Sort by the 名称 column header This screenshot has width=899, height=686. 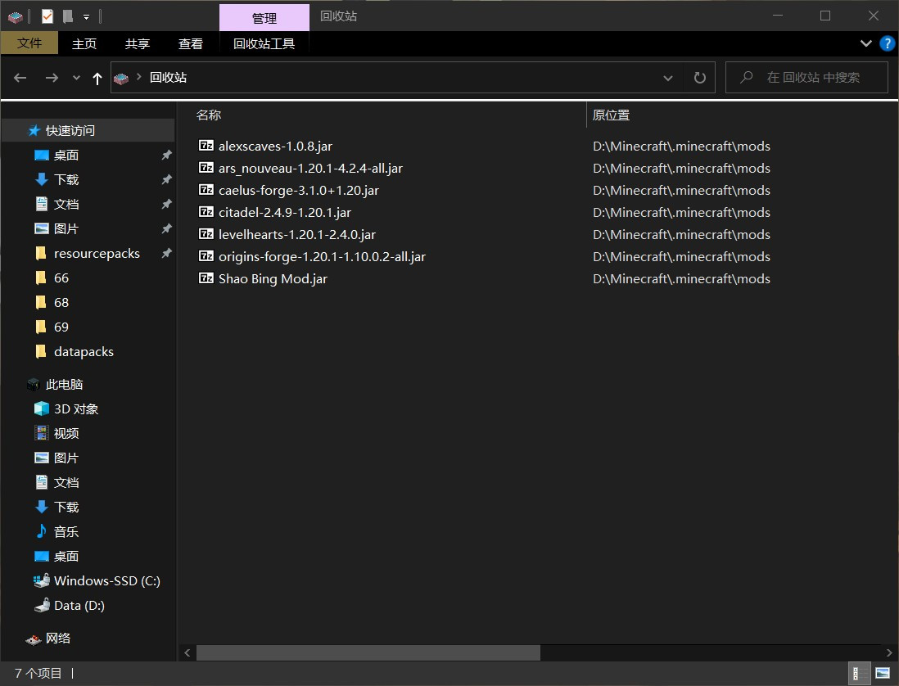[x=209, y=115]
